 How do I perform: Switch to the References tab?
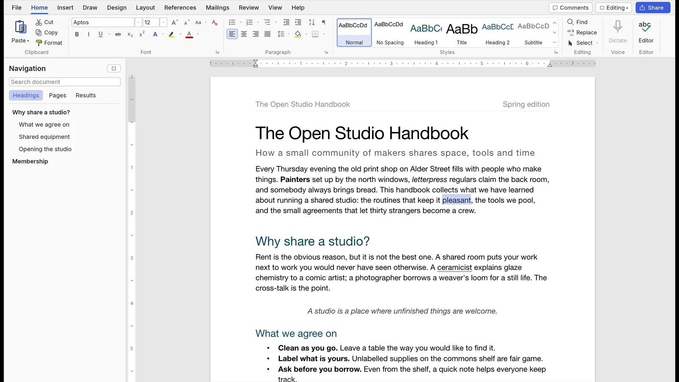point(180,8)
